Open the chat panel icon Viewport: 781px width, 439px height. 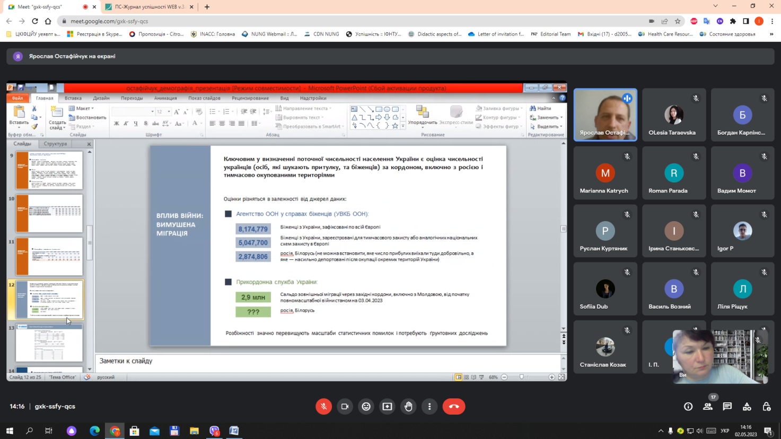coord(727,407)
